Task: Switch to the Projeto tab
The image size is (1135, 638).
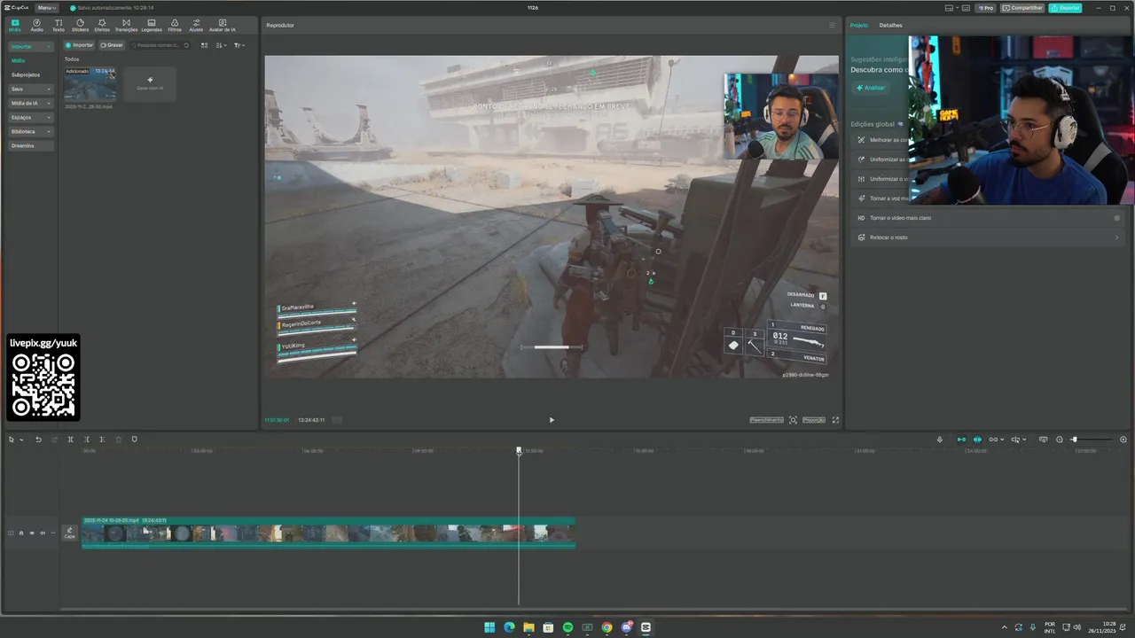Action: 859,25
